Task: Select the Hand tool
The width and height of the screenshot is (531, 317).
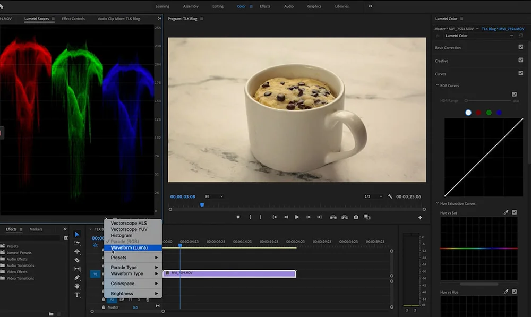Action: [x=77, y=286]
